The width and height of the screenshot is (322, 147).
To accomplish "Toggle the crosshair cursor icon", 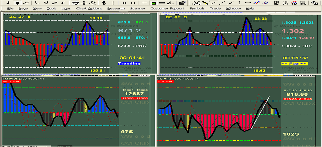I will pos(144,3).
